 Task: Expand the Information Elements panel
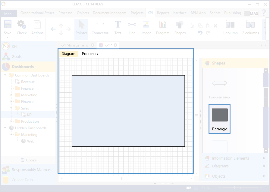pyautogui.click(x=231, y=158)
